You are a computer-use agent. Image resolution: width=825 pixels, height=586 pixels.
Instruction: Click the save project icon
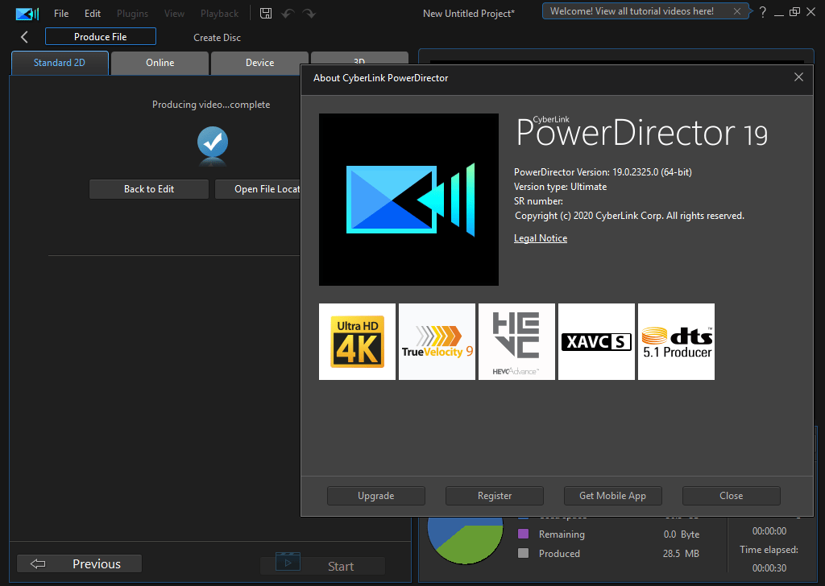point(267,14)
